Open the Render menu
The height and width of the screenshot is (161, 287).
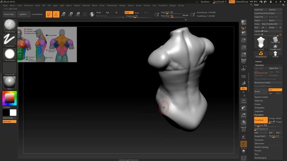pyautogui.click(x=122, y=5)
